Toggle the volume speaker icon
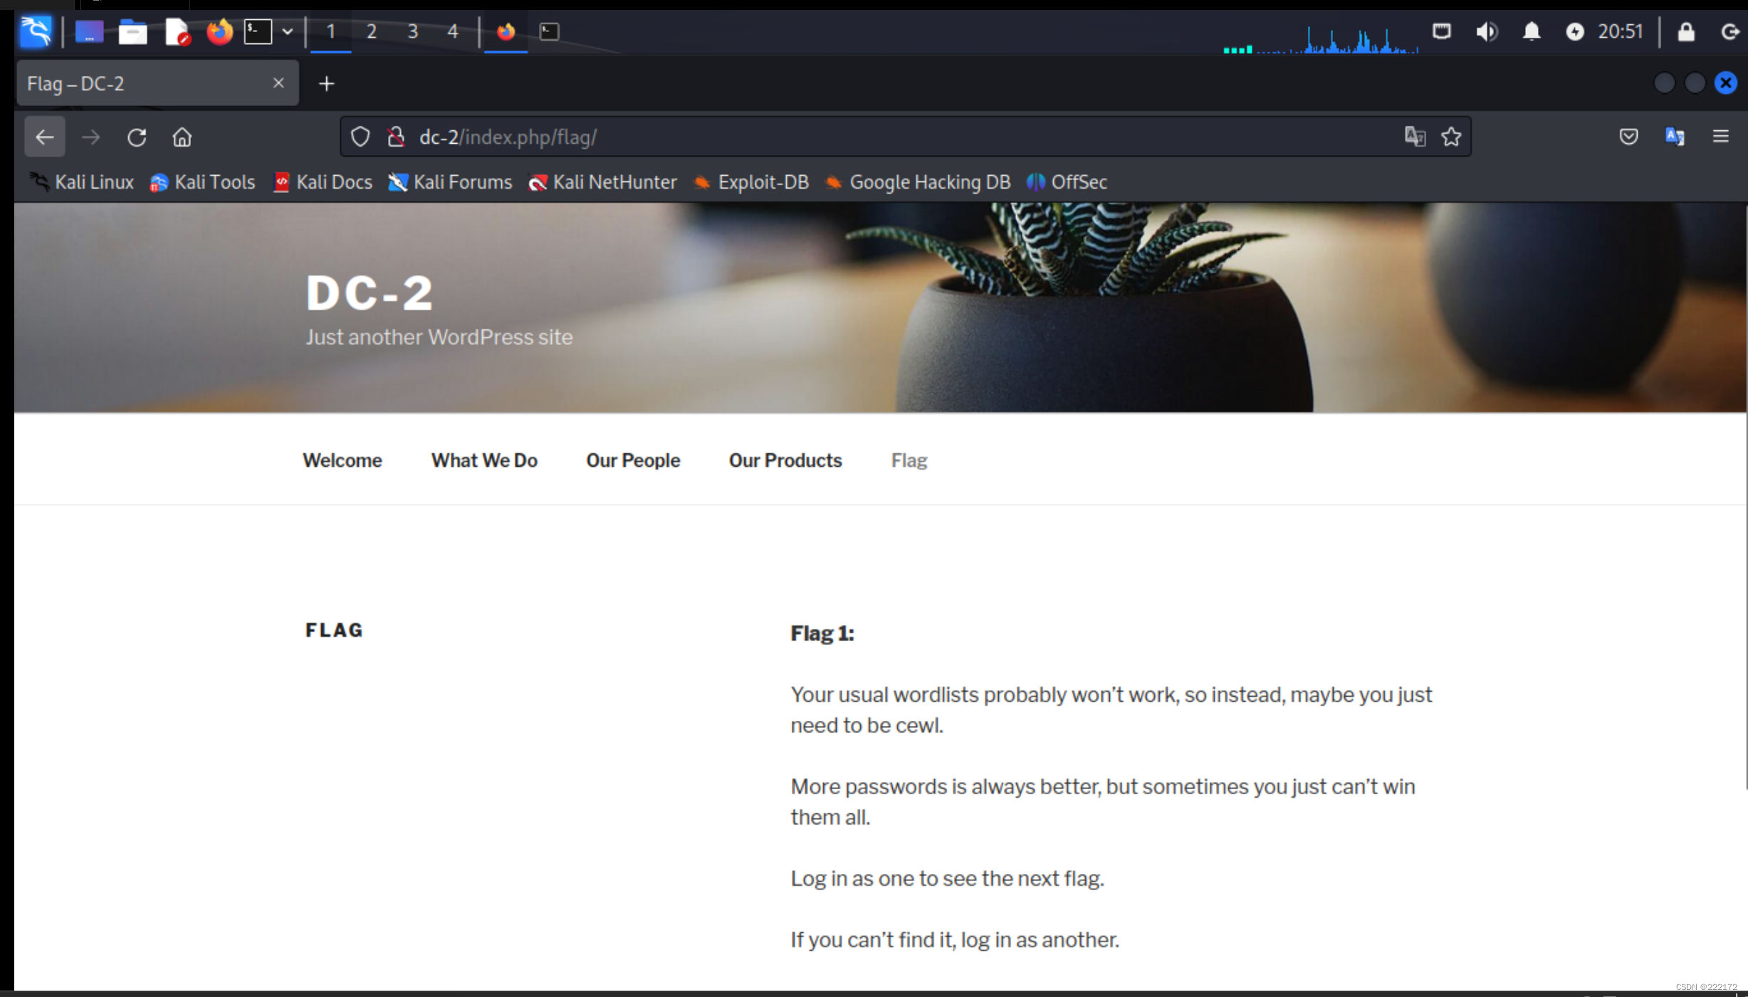 1486,31
